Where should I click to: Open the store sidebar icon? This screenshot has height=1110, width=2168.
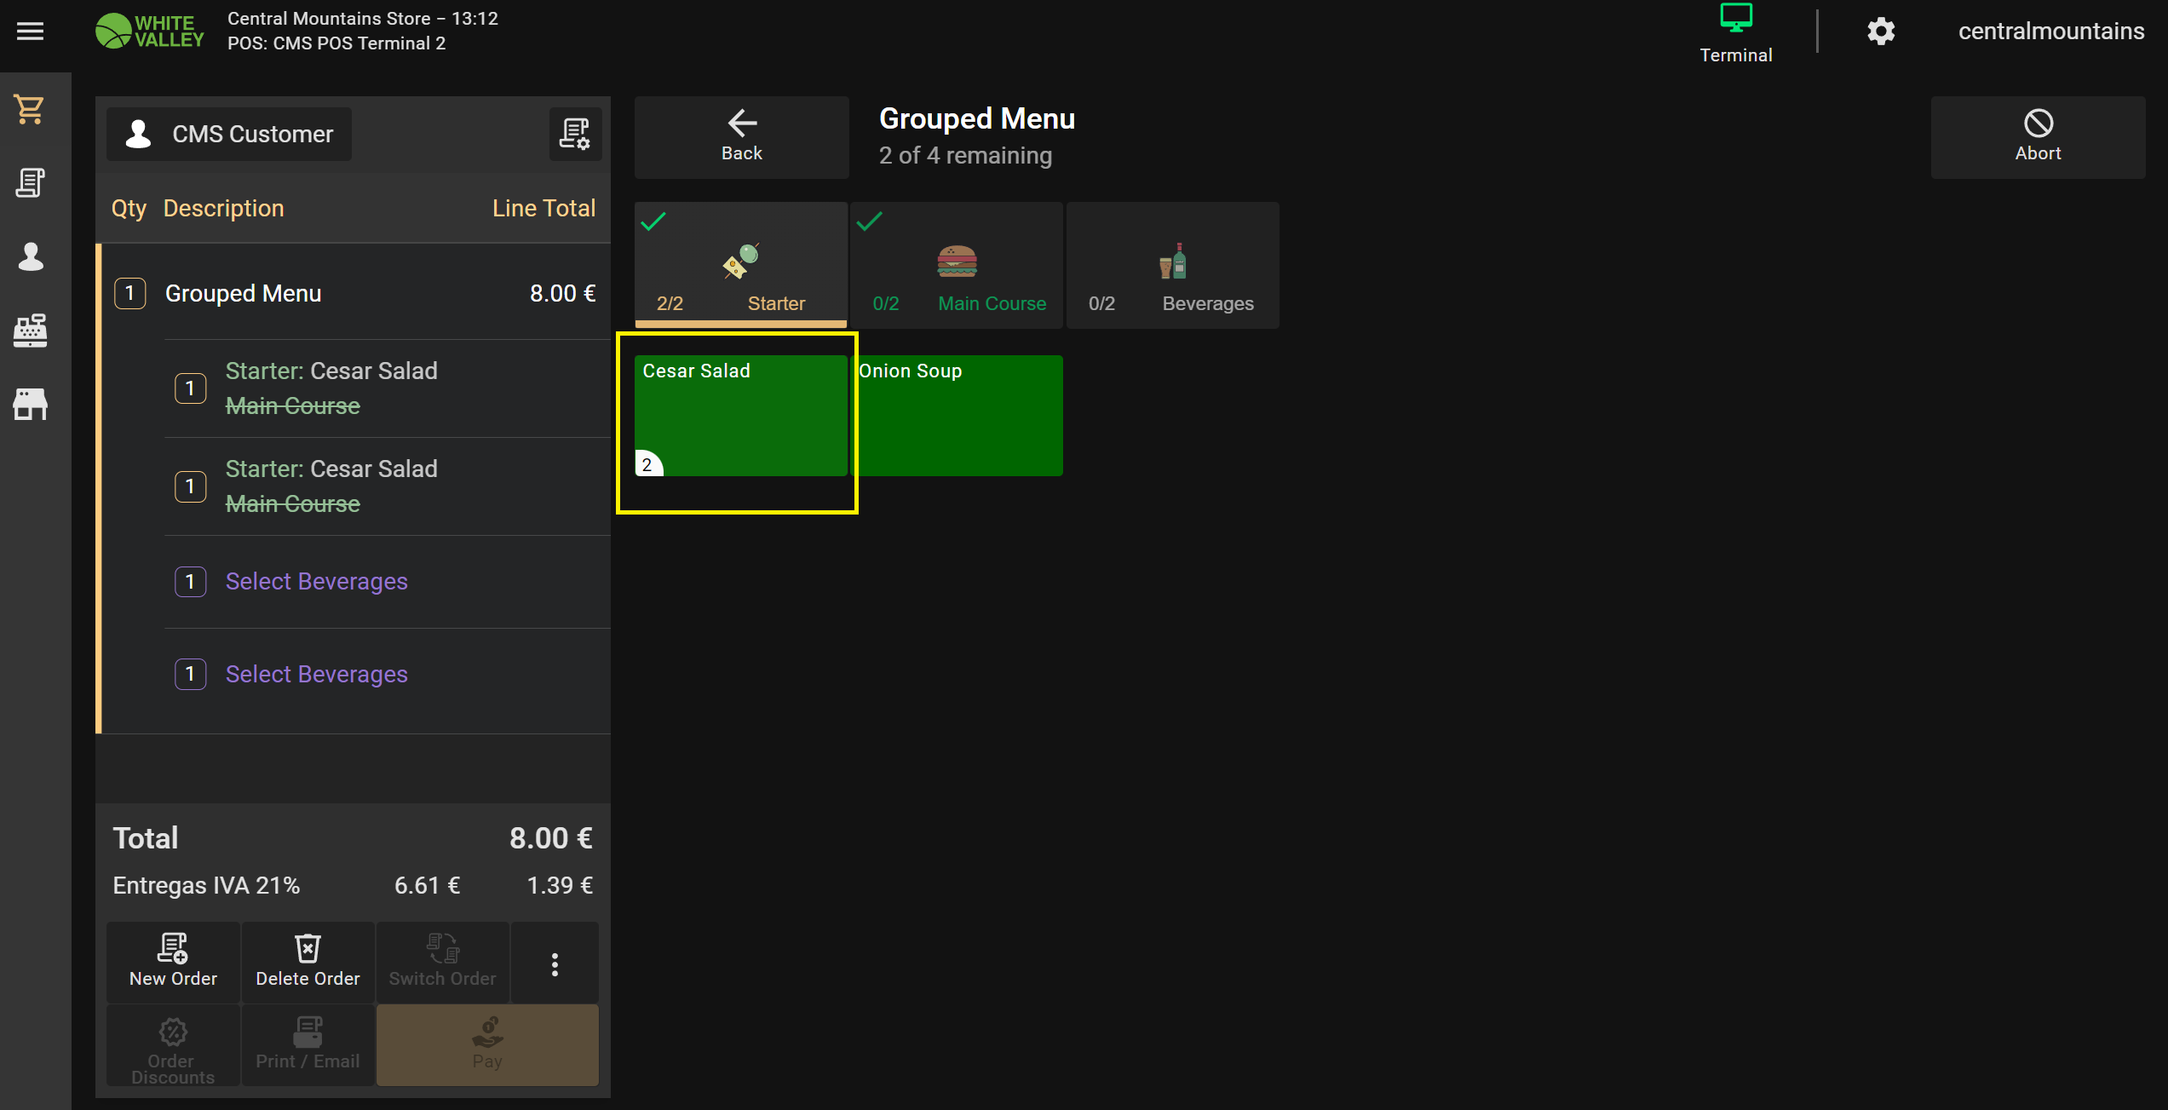pos(31,404)
